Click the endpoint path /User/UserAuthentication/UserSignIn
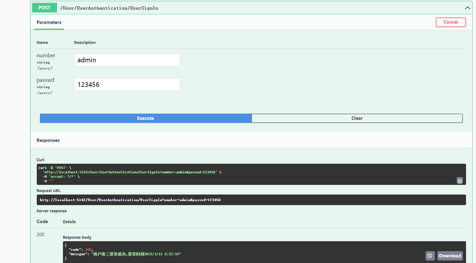476x263 pixels. click(109, 8)
